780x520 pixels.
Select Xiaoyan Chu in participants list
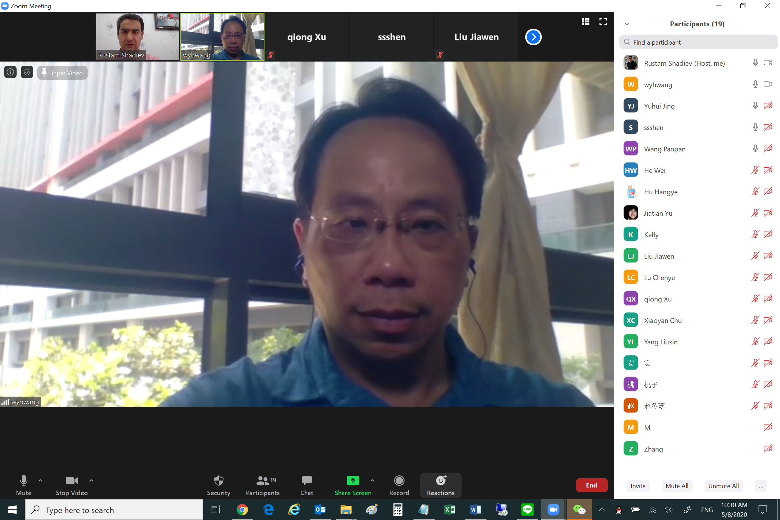[697, 320]
